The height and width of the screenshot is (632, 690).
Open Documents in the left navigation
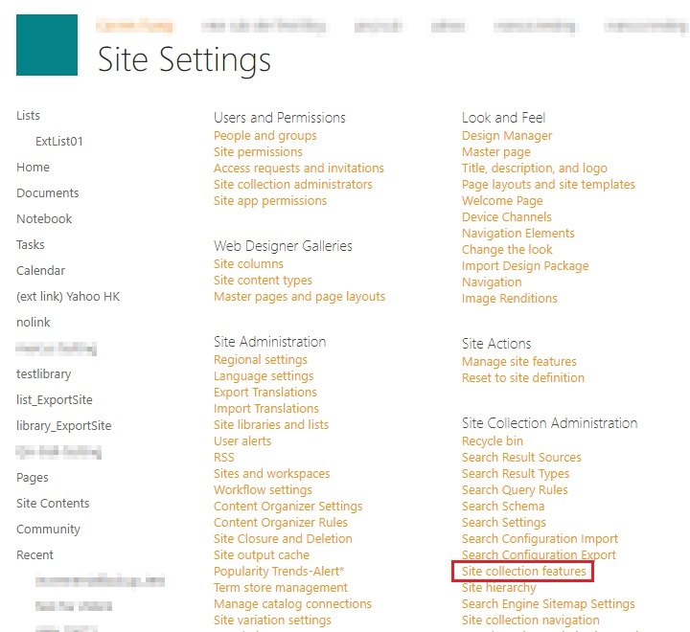[47, 192]
